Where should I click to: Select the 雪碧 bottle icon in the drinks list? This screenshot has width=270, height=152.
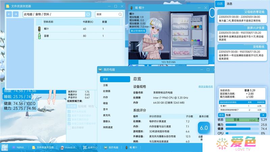point(39,36)
